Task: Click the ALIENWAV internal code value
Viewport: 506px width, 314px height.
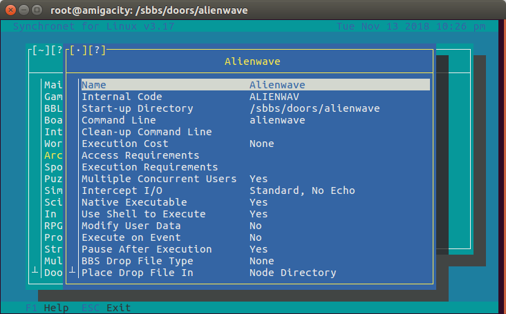Action: pos(274,97)
